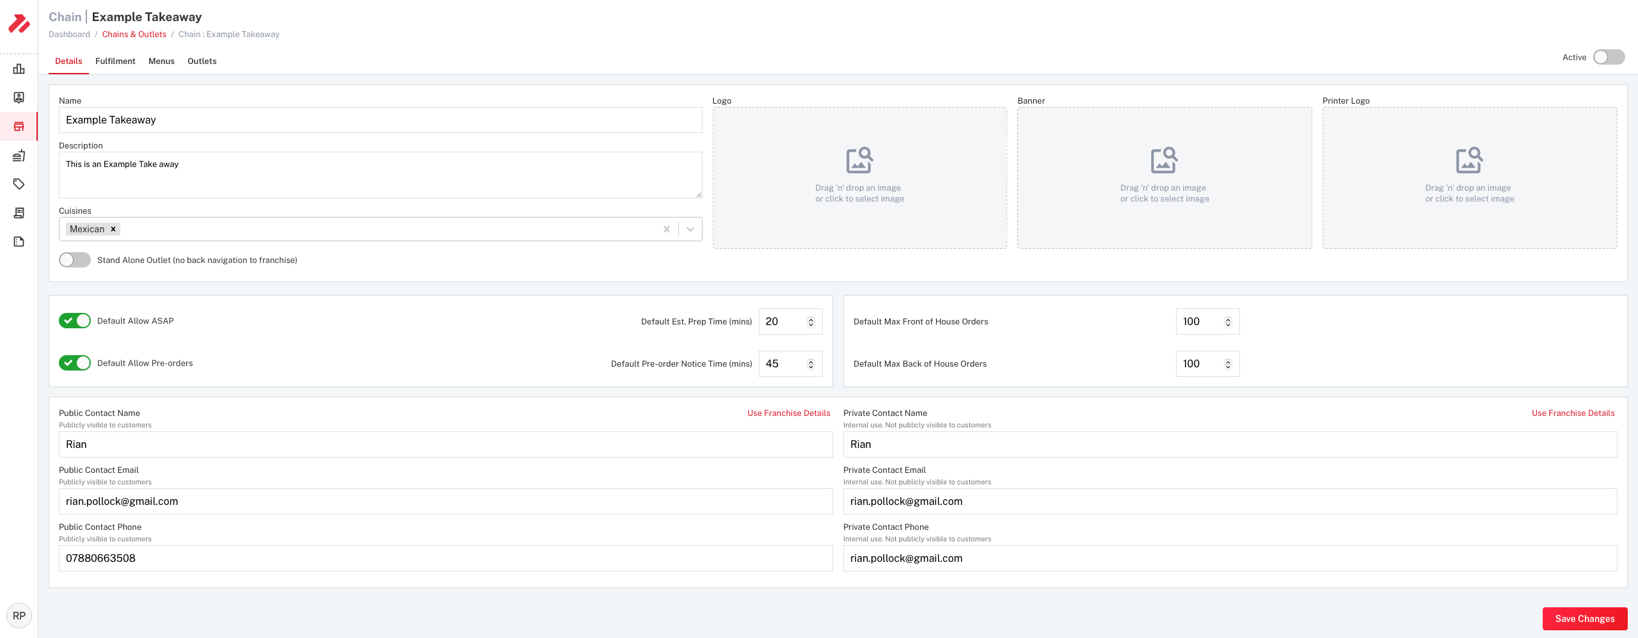Click the 'Example Takeaway' page heading

[x=147, y=17]
